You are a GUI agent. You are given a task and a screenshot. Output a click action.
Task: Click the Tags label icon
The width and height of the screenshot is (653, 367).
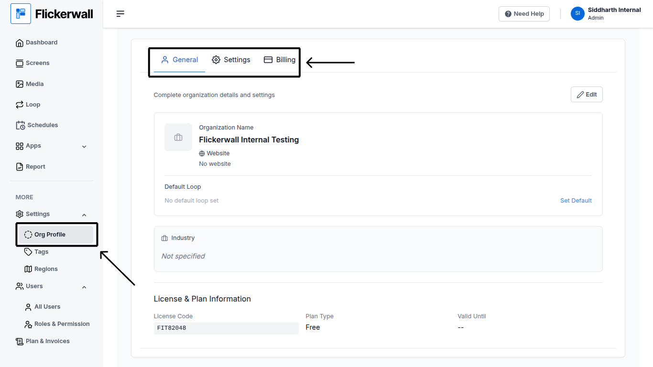click(x=28, y=252)
